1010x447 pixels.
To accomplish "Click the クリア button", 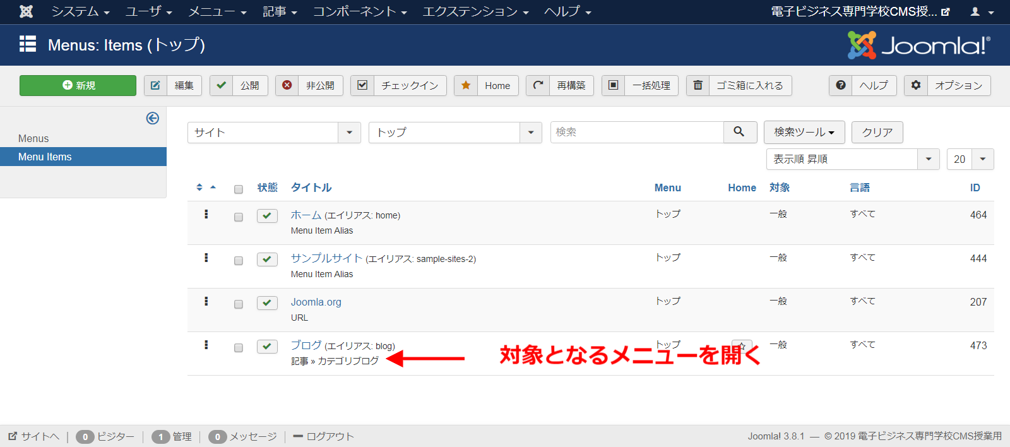I will [x=877, y=132].
